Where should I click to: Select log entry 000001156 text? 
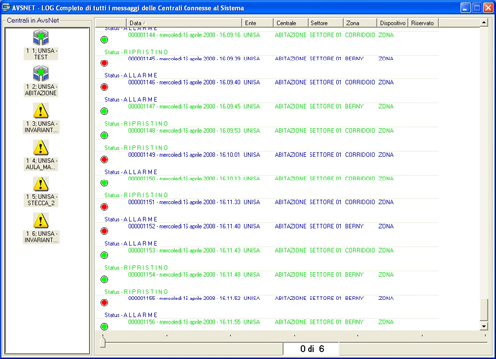coord(185,322)
